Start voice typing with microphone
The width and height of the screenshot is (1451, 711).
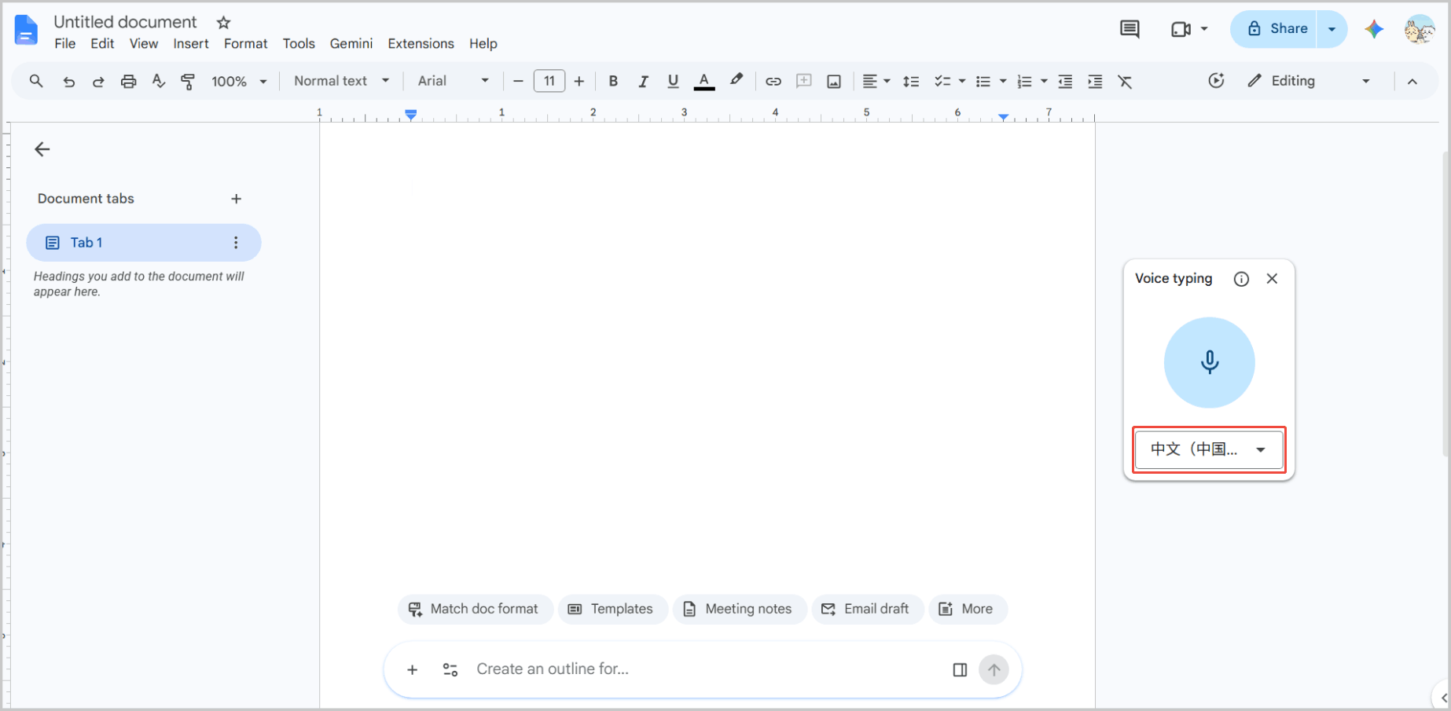1209,362
